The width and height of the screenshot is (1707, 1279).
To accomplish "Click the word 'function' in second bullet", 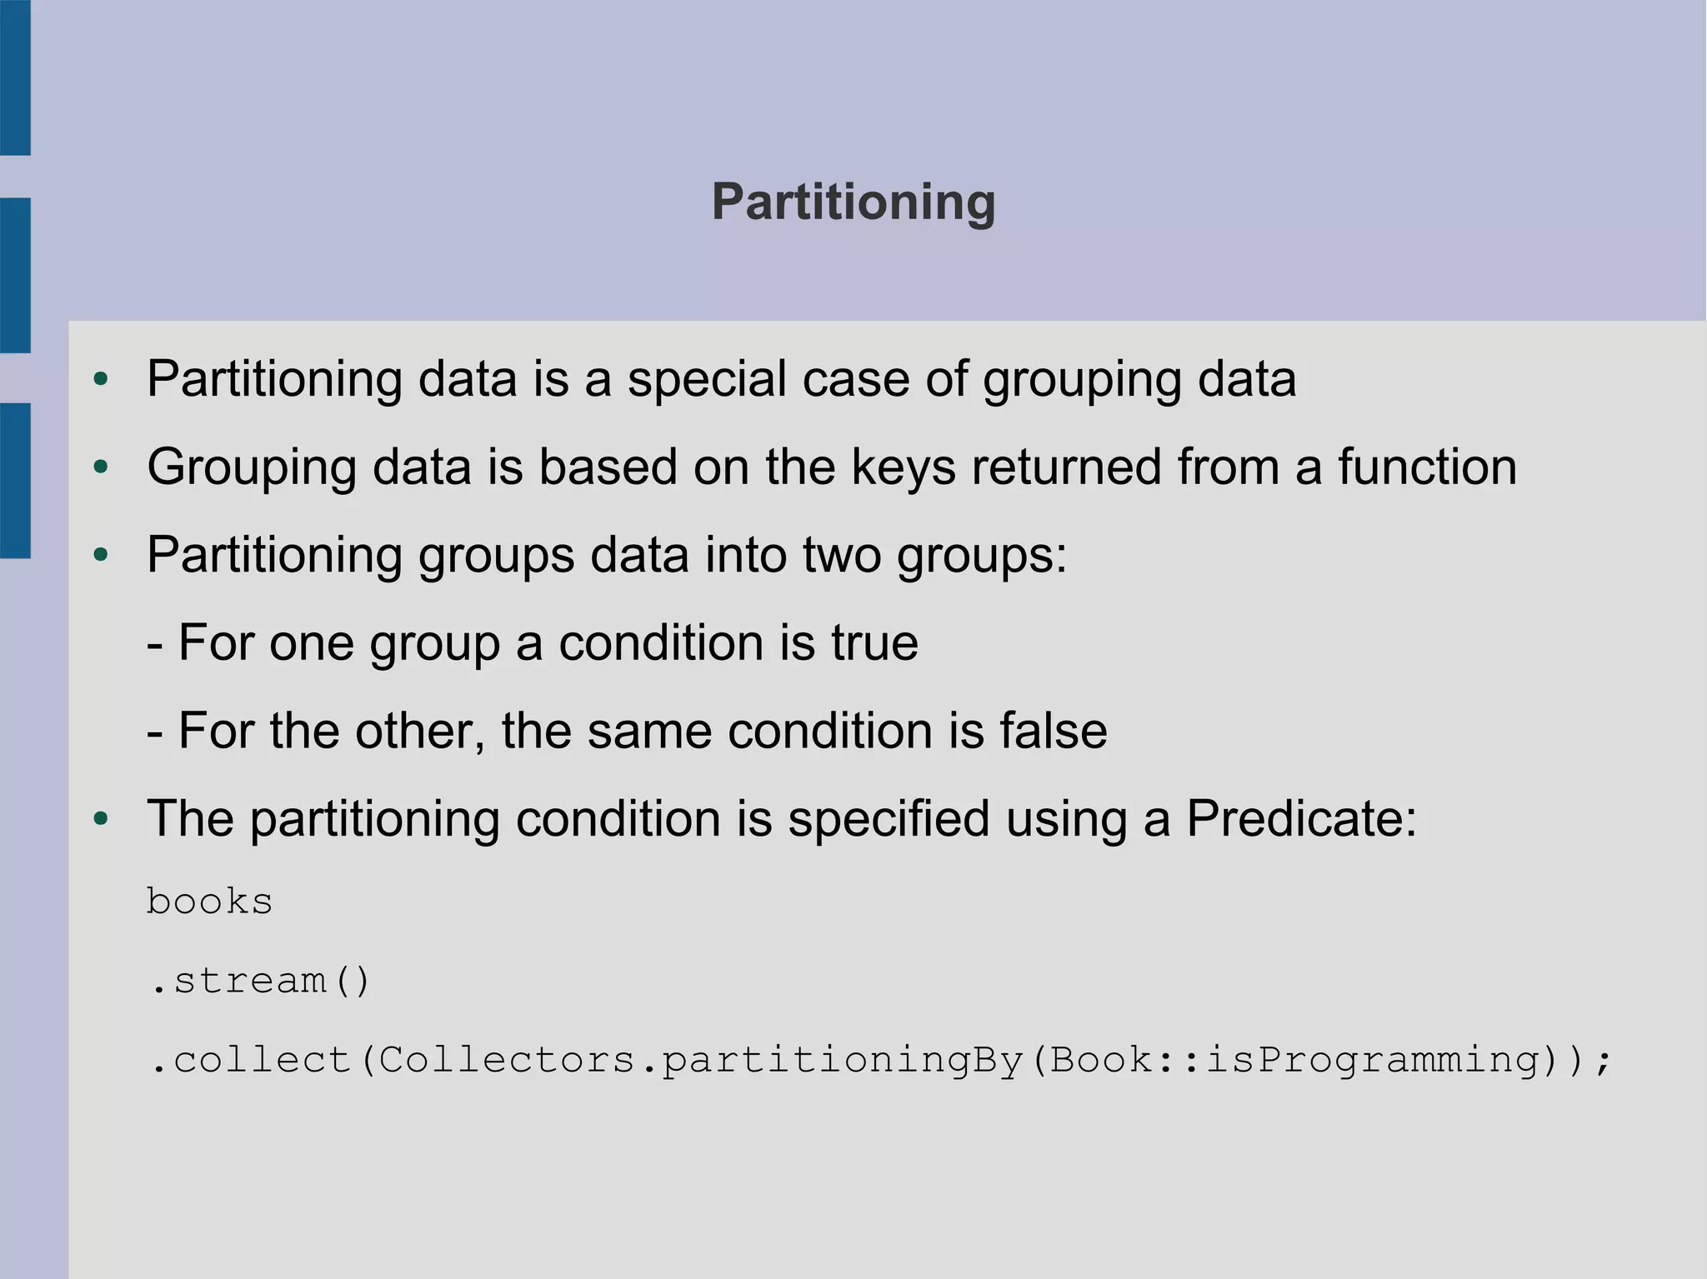I will click(1428, 467).
